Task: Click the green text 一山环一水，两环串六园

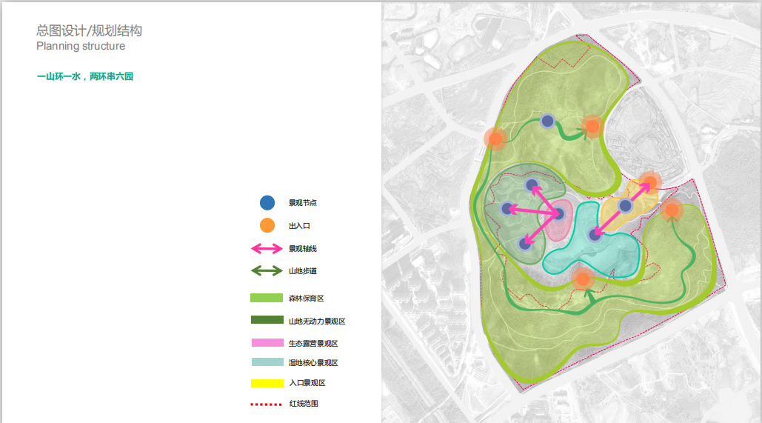Action: pos(85,76)
